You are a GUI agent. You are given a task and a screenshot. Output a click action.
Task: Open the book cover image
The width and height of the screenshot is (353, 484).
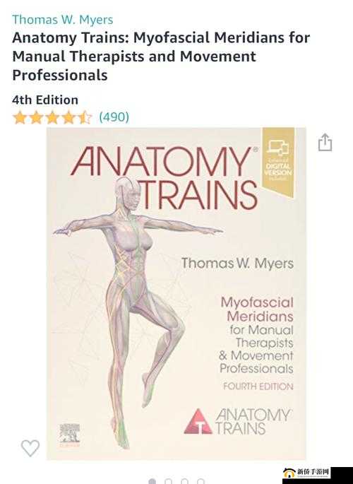[176, 293]
